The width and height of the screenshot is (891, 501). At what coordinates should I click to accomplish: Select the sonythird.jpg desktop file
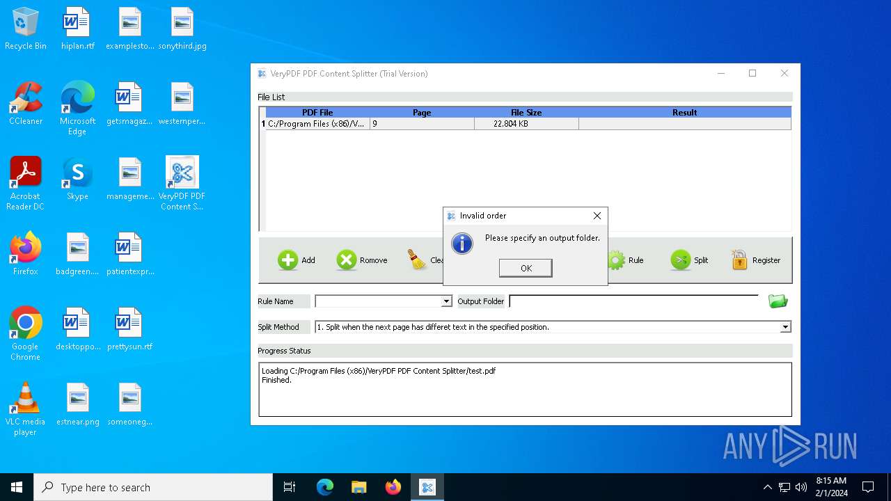[x=182, y=30]
